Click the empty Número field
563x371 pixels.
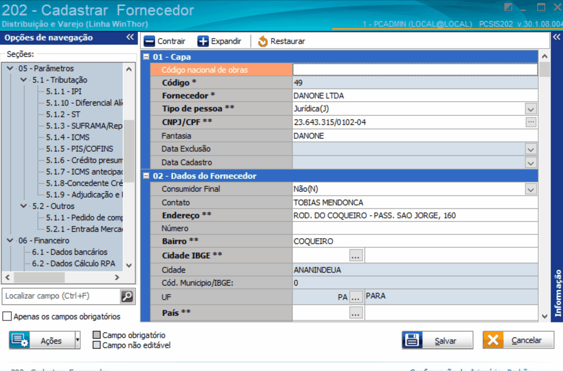415,229
